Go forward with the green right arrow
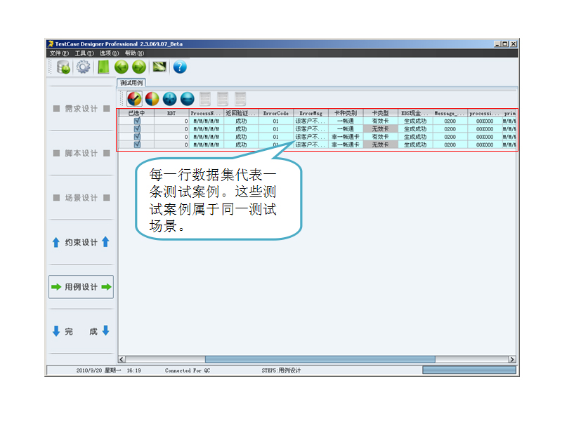Screen dimensions: 562x421 139,67
